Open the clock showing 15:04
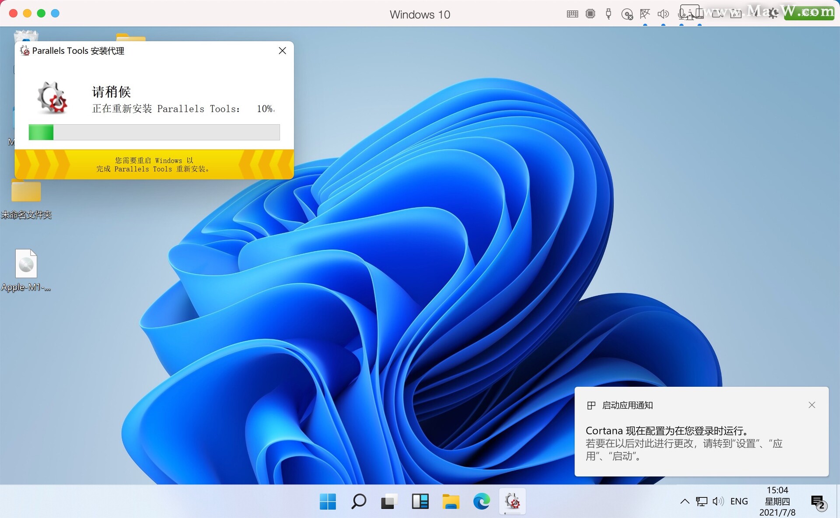Screen dimensions: 840x518 [777, 501]
